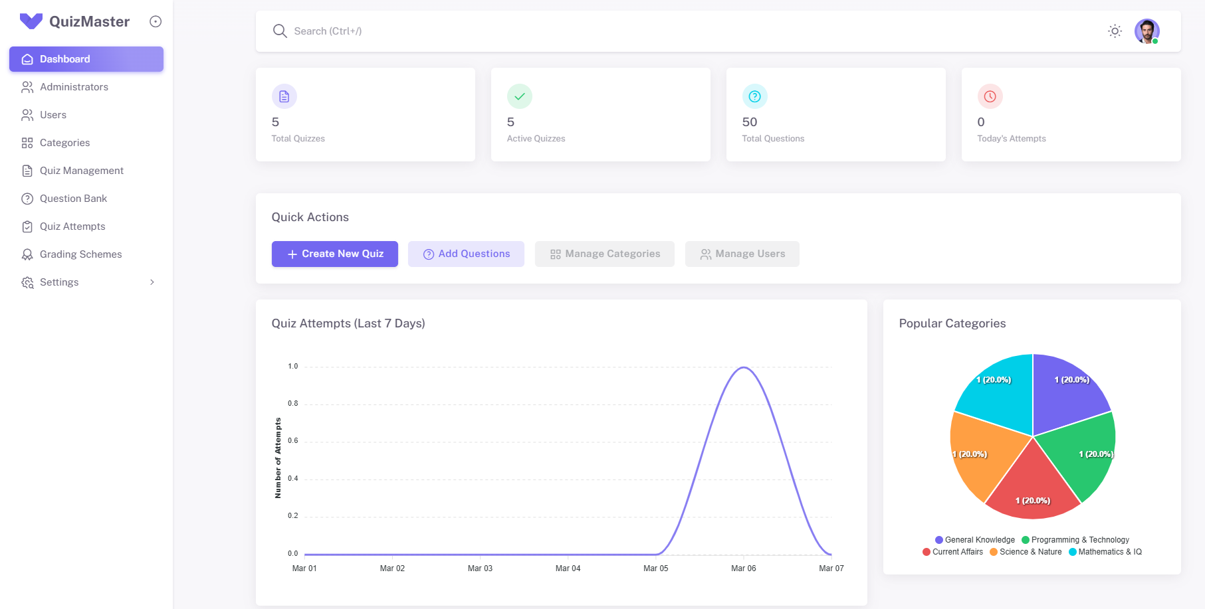Screen dimensions: 1205x609
Task: Open the Administrators menu item
Action: pos(86,87)
